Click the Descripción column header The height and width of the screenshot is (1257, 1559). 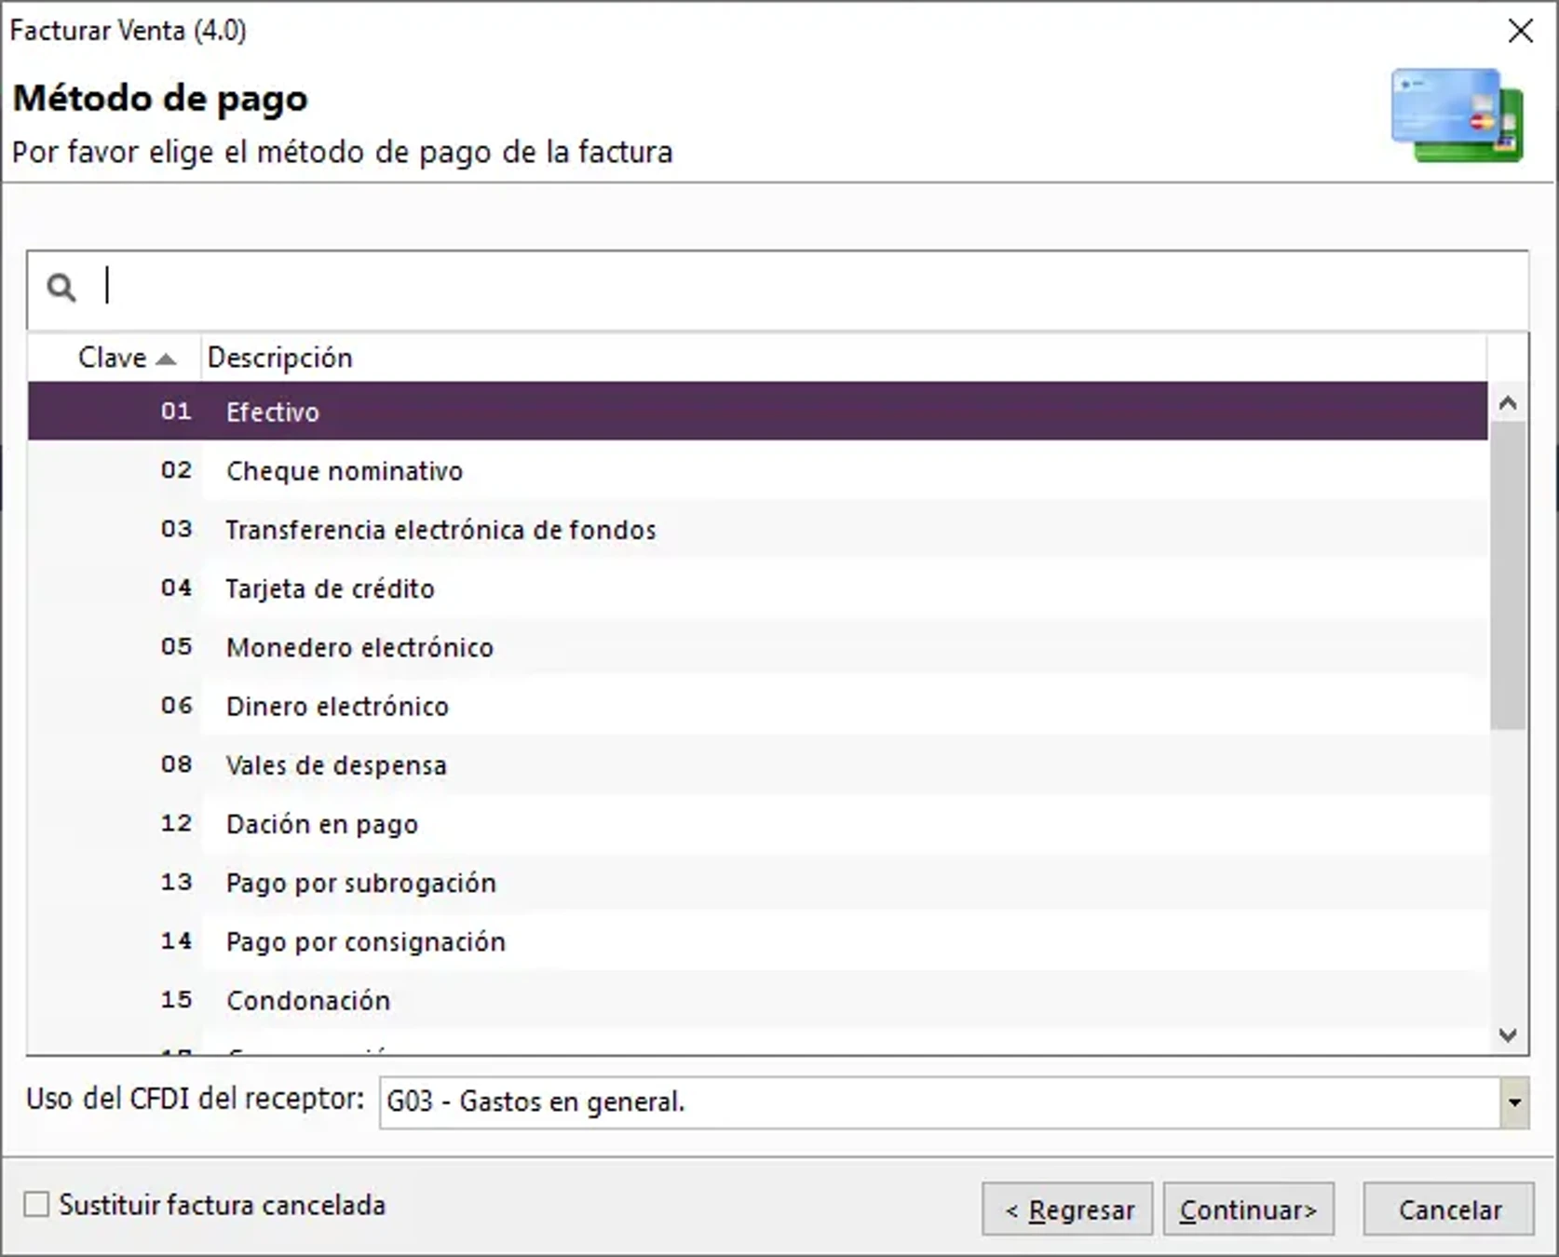pos(279,358)
